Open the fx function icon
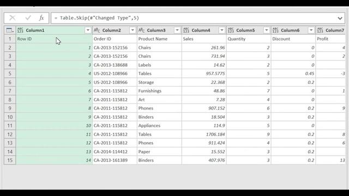The width and height of the screenshot is (349, 196). point(41,18)
